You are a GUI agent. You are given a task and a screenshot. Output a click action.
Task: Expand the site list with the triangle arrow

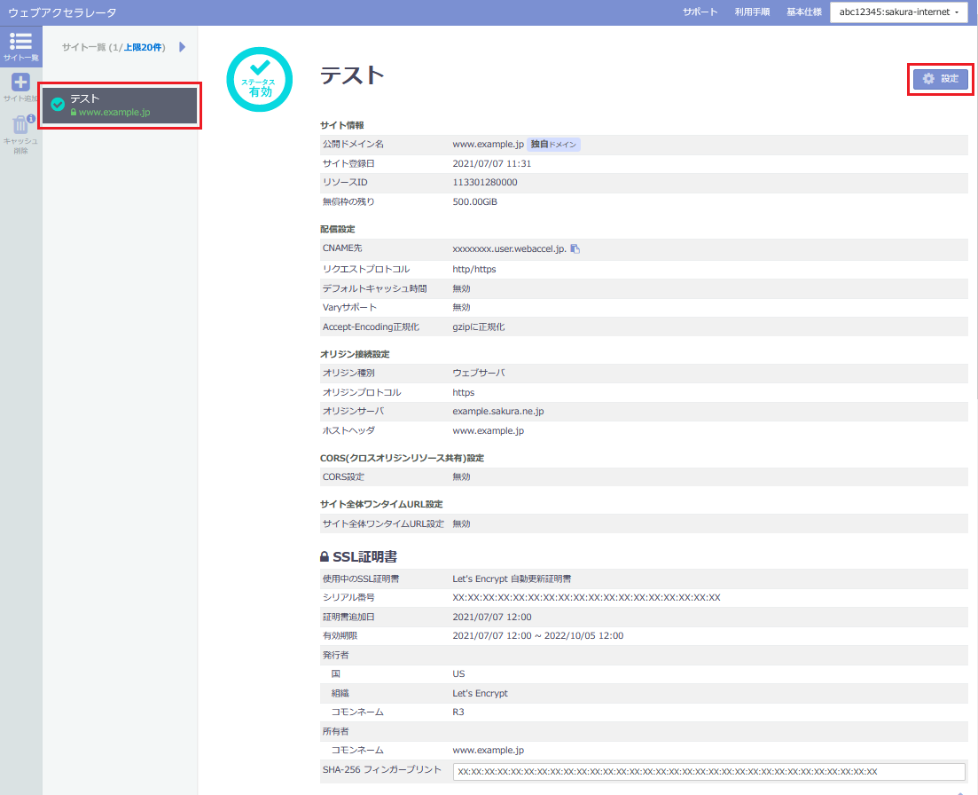click(182, 47)
